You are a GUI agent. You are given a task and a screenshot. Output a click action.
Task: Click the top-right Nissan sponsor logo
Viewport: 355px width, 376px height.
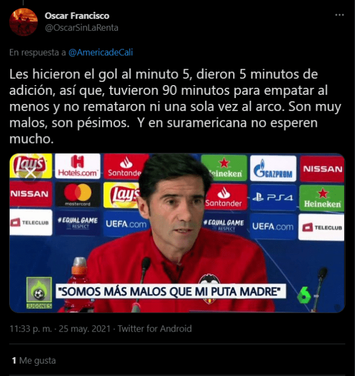tap(322, 169)
